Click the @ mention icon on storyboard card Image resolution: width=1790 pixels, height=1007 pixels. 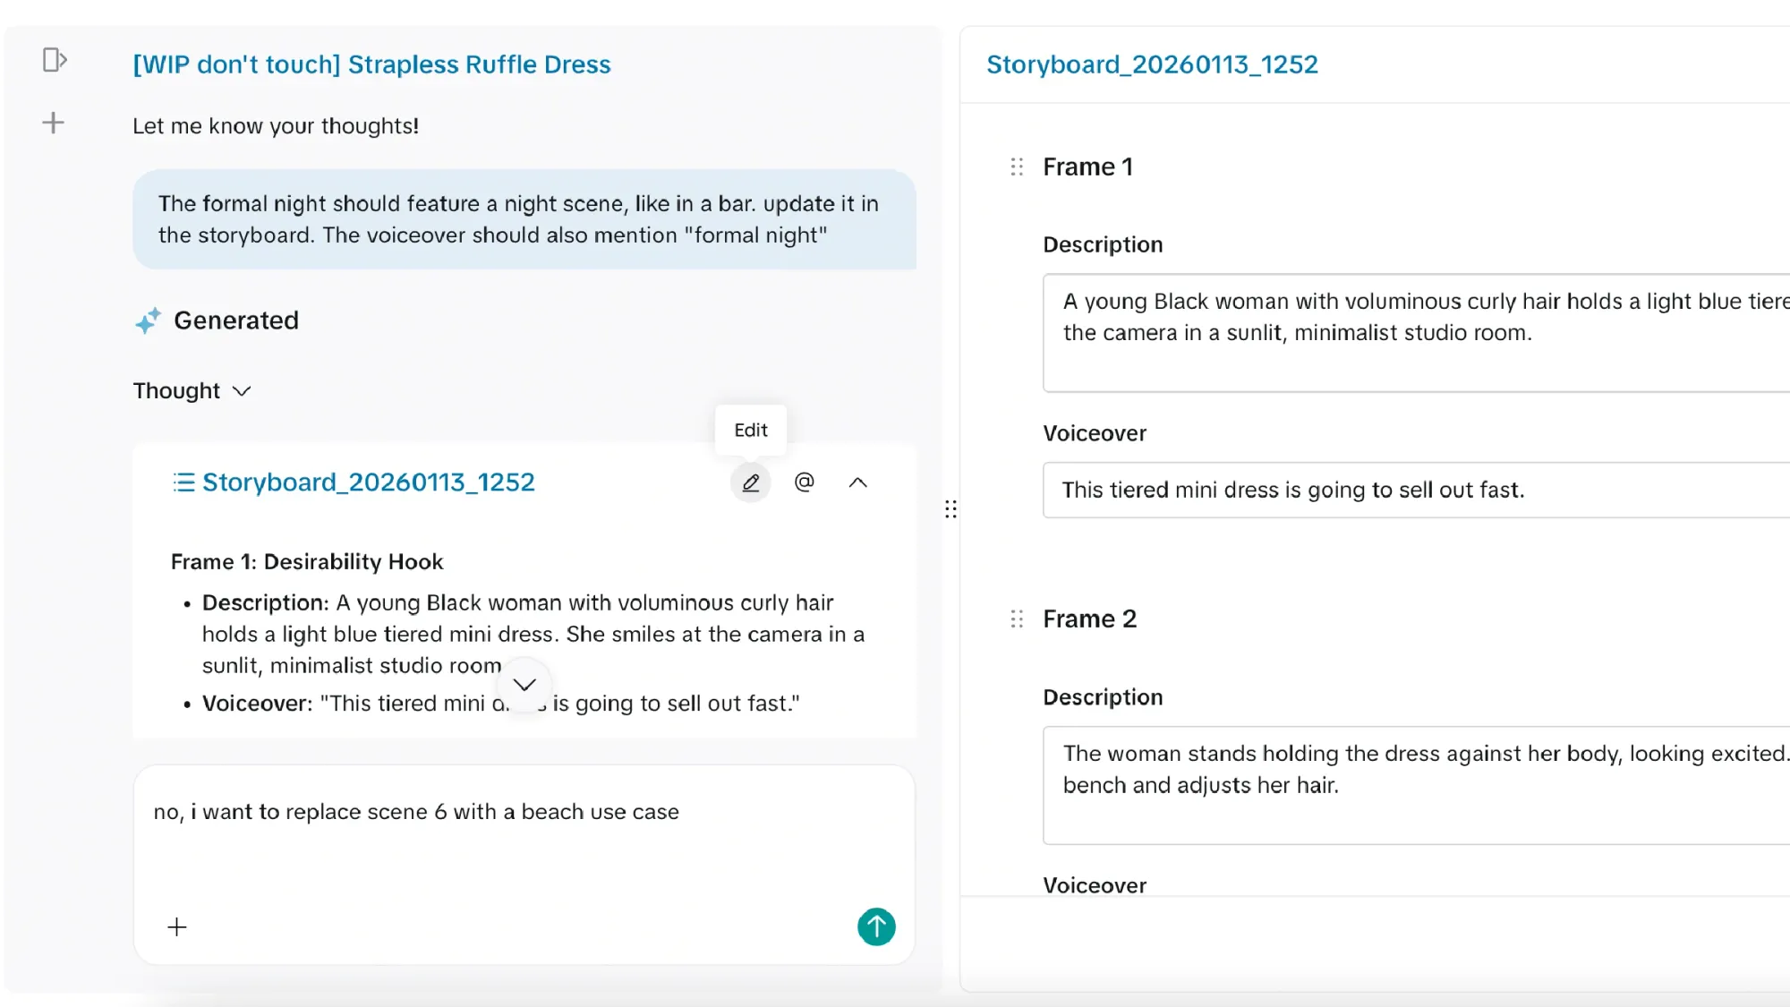pyautogui.click(x=805, y=482)
